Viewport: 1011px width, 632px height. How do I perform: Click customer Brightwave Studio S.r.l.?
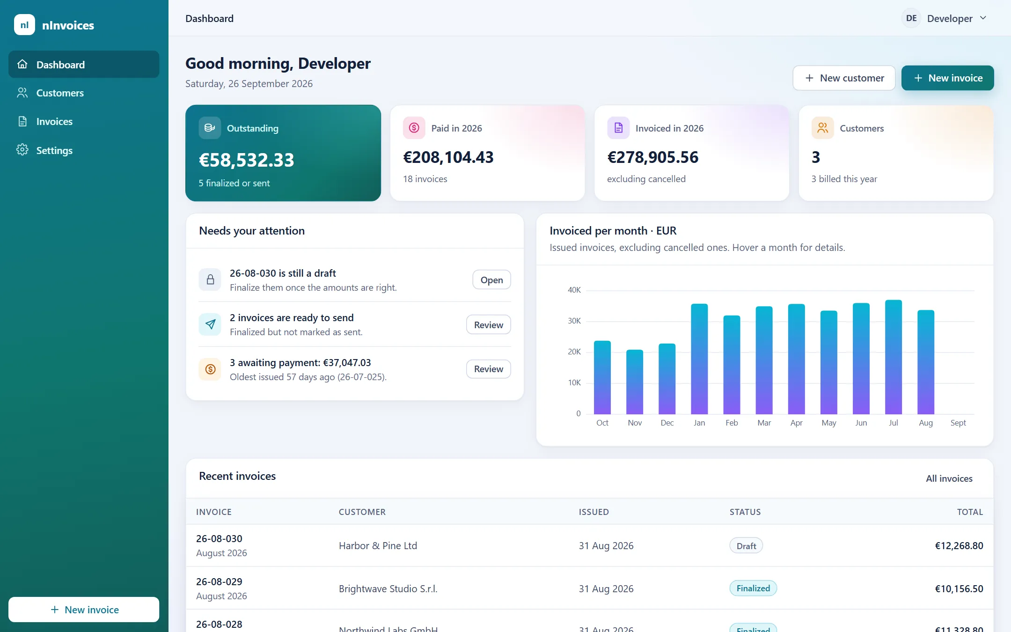388,588
